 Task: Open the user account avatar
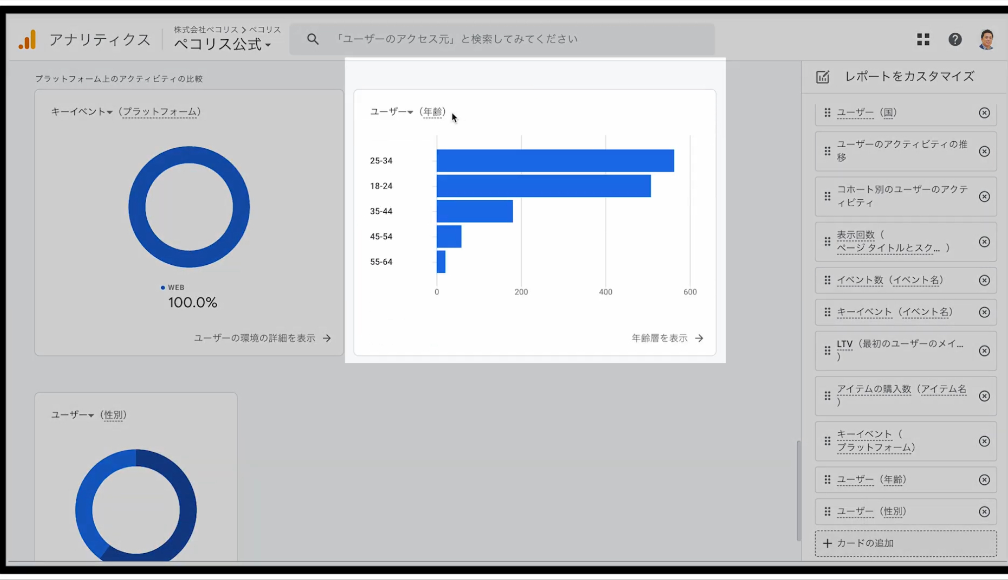point(987,40)
